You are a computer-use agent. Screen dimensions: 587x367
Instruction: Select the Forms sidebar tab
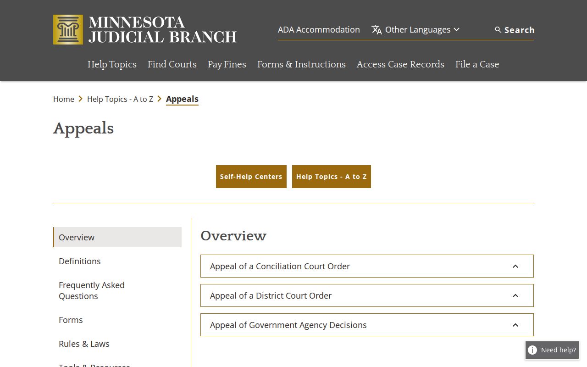[x=117, y=320]
